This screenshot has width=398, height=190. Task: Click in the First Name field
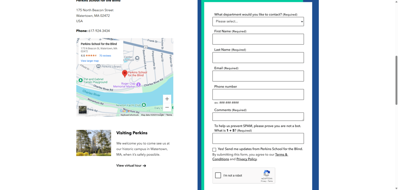click(258, 39)
